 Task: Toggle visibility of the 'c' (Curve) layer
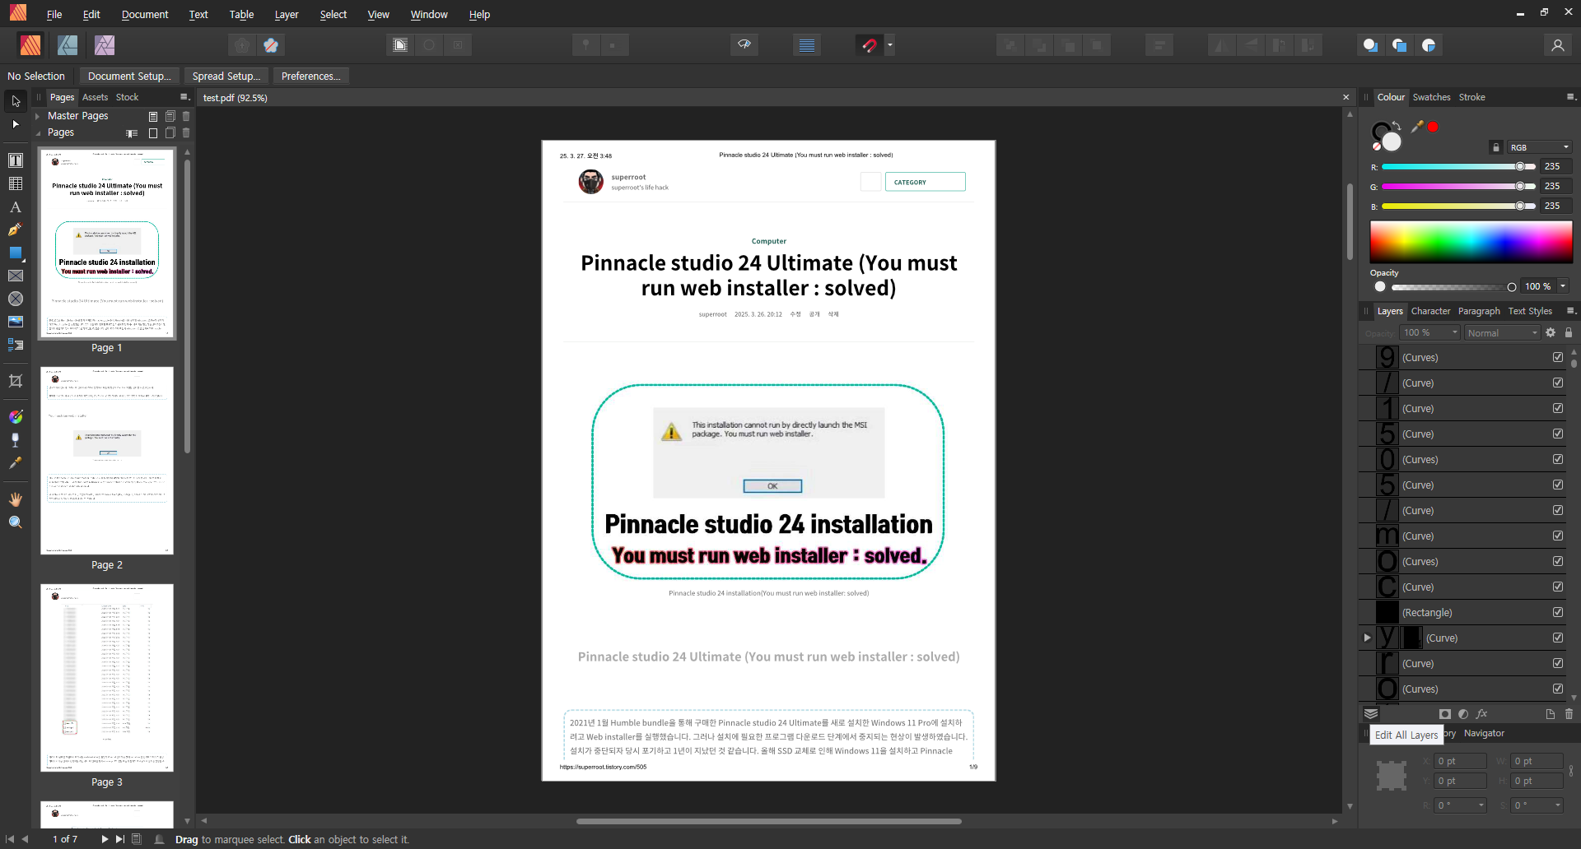1558,587
